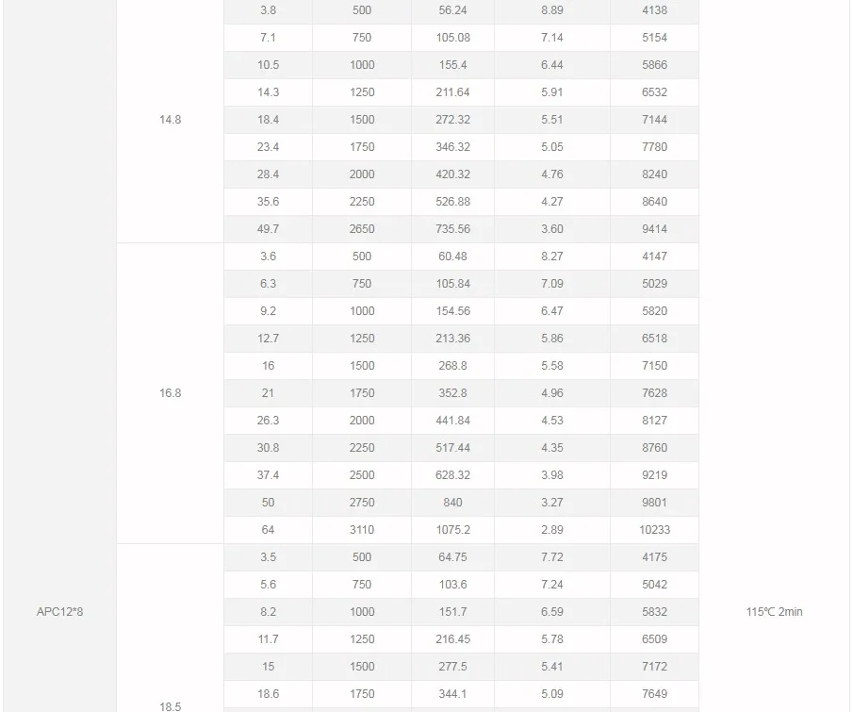Click the 2650 thrust cell
This screenshot has height=712, width=853.
[362, 229]
